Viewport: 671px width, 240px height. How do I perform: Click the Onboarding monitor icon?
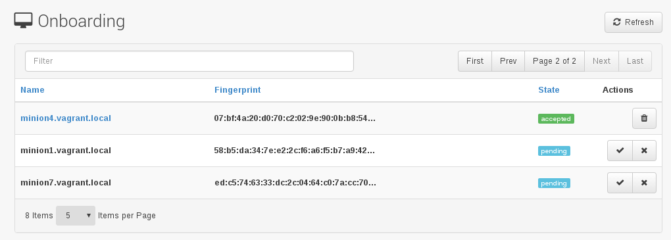[23, 20]
